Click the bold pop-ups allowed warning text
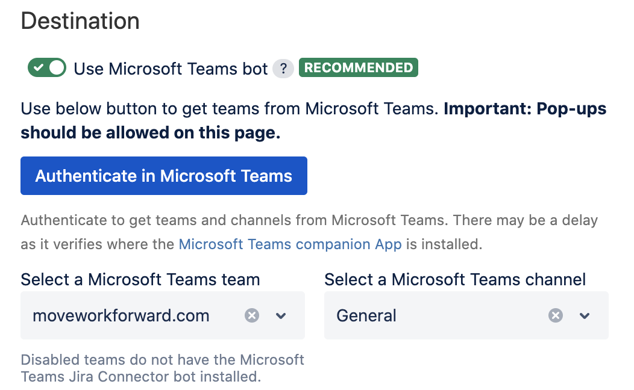This screenshot has height=390, width=634. click(151, 133)
